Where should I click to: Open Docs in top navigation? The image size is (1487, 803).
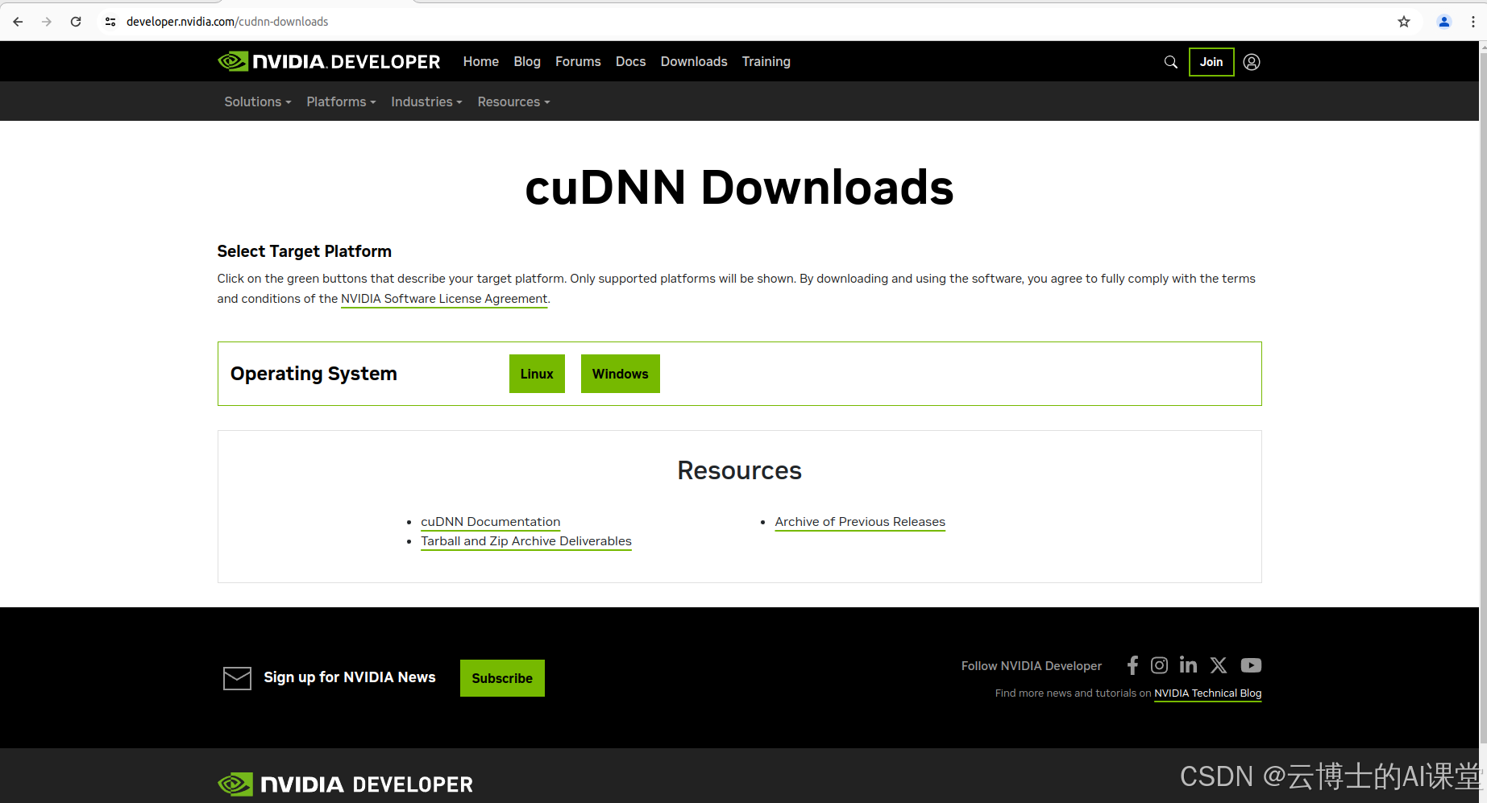[630, 61]
